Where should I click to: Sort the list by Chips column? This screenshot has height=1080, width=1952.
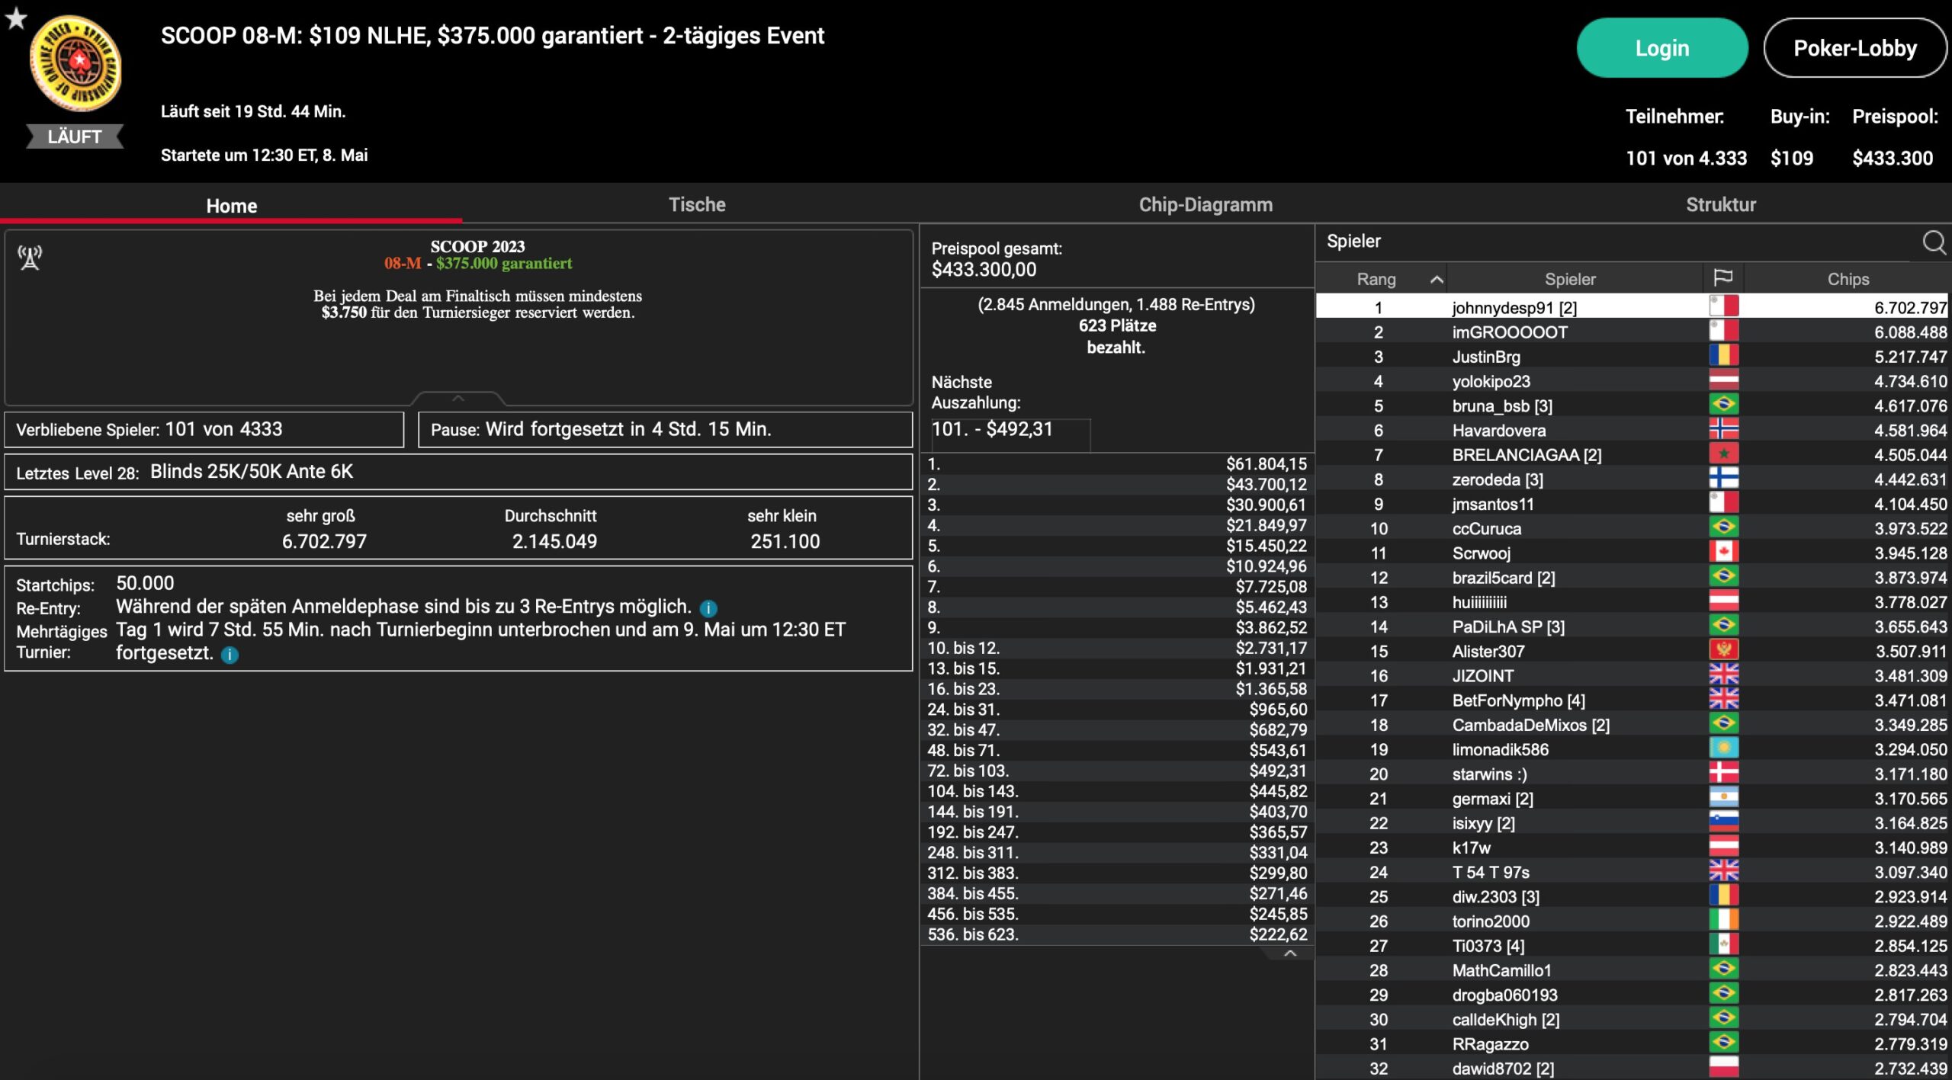[x=1848, y=279]
